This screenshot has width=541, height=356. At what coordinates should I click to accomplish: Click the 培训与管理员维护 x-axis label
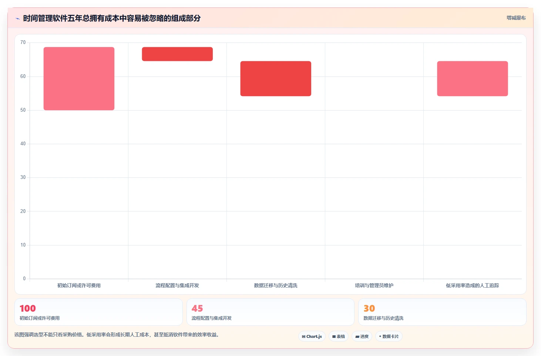(x=374, y=285)
